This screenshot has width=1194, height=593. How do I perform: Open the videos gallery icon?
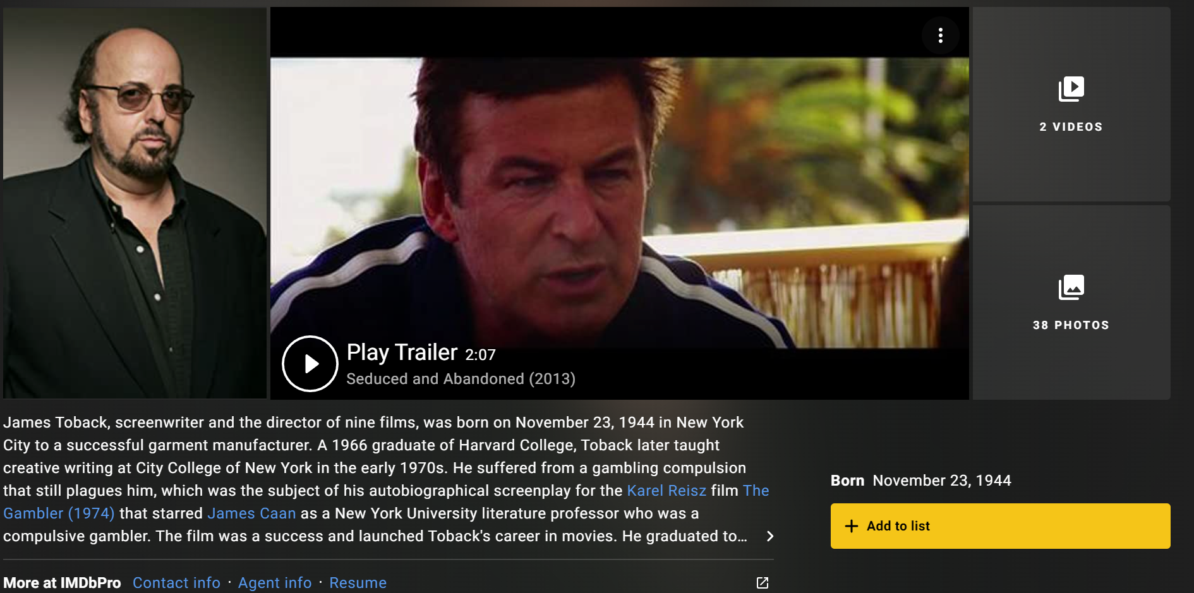pos(1071,89)
